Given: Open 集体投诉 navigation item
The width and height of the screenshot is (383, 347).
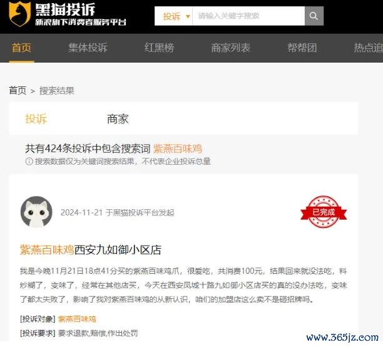Looking at the screenshot, I should 88,48.
